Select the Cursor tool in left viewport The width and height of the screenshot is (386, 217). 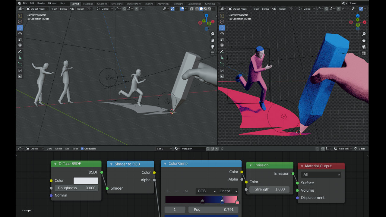coord(20,22)
